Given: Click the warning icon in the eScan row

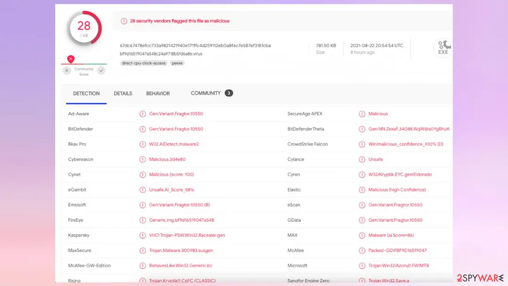Looking at the screenshot, I should [x=362, y=205].
